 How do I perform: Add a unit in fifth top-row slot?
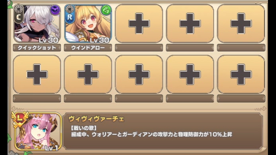pyautogui.click(x=241, y=24)
